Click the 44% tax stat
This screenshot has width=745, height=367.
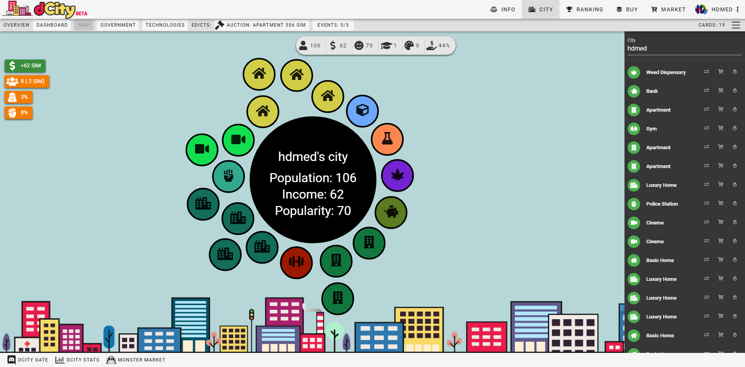[438, 45]
